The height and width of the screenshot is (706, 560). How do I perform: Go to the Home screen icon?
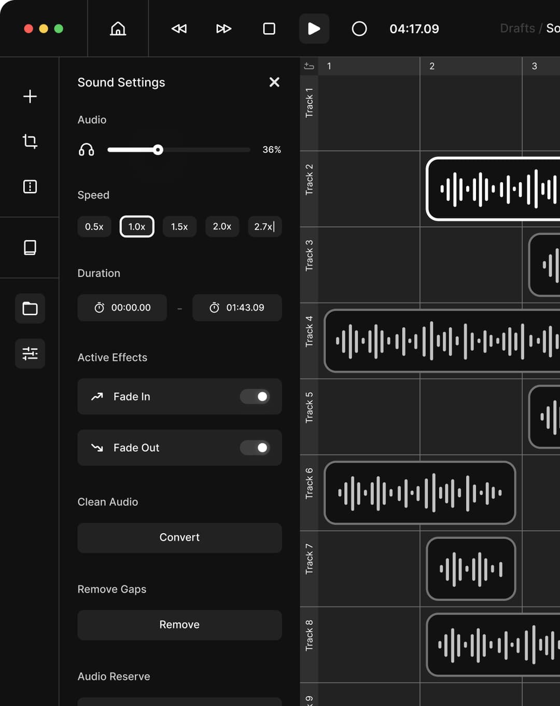pos(118,29)
